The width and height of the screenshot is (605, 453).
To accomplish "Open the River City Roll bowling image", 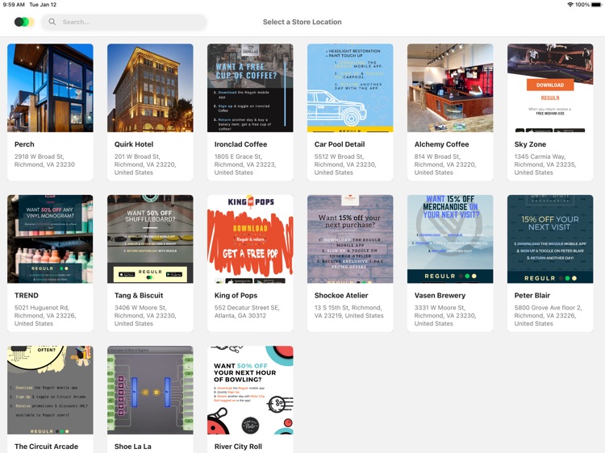I will click(x=250, y=390).
